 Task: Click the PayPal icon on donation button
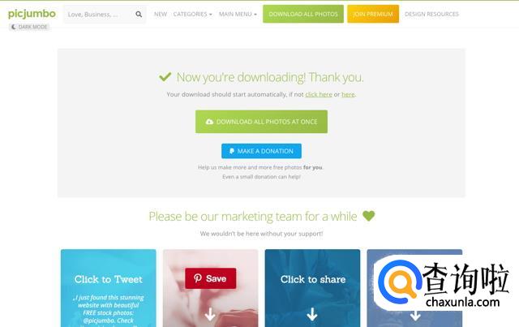pos(232,151)
